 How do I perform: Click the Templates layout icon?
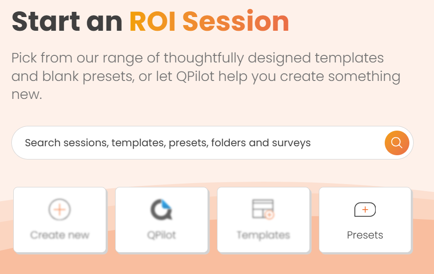tap(263, 209)
